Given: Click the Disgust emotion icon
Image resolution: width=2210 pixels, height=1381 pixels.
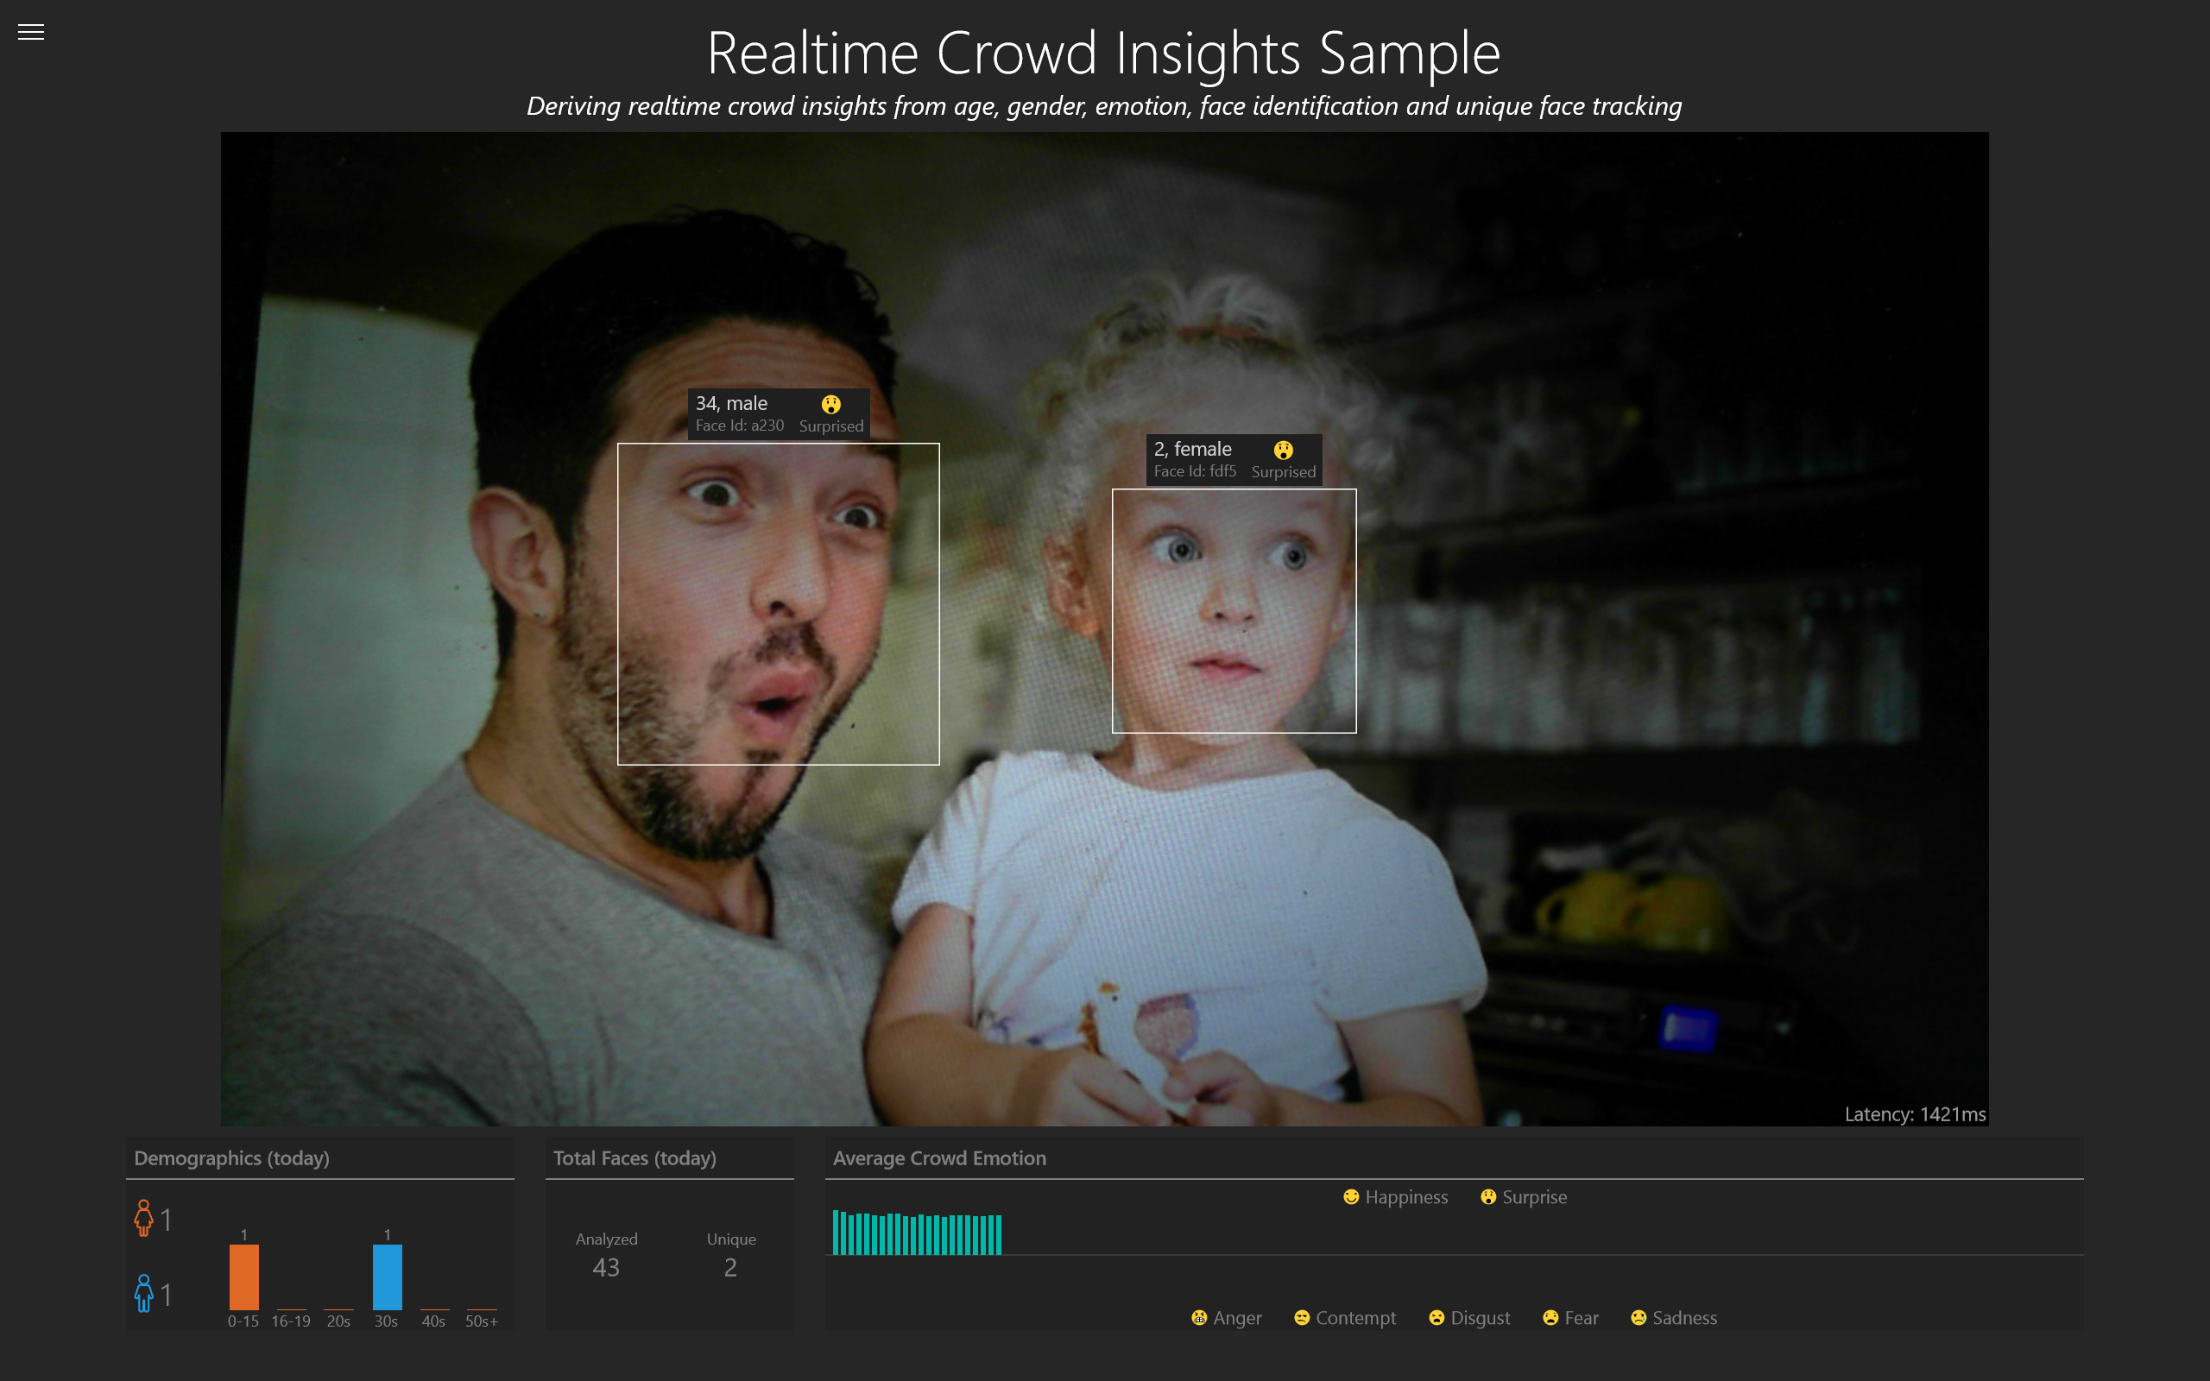Looking at the screenshot, I should [1436, 1318].
